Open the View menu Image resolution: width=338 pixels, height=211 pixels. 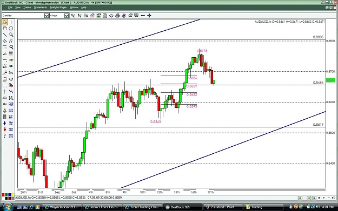(17, 8)
